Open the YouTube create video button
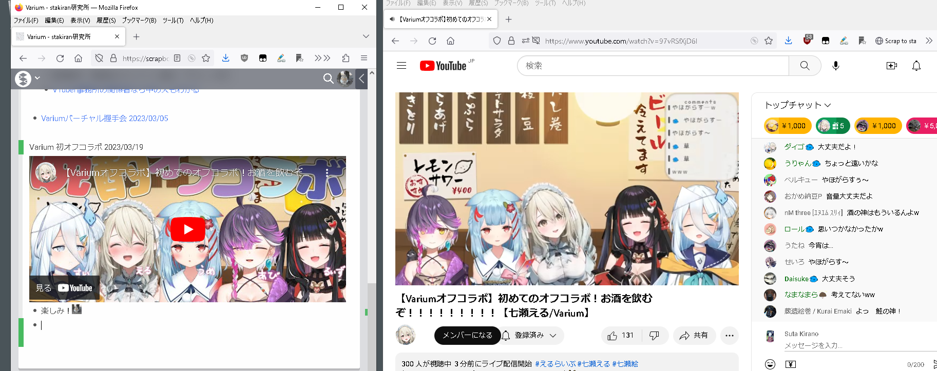Screen dimensions: 937x371 click(x=891, y=66)
